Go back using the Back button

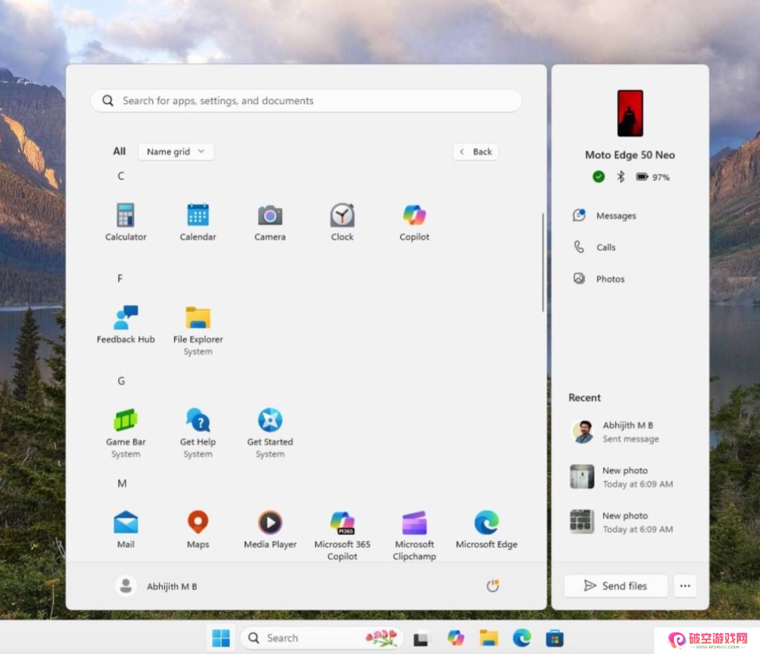[476, 152]
